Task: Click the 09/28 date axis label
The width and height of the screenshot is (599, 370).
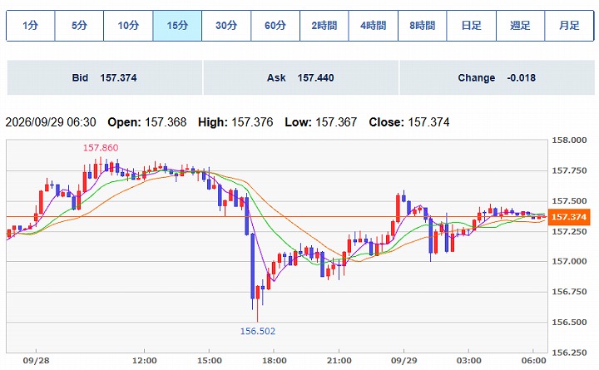Action: pos(36,361)
